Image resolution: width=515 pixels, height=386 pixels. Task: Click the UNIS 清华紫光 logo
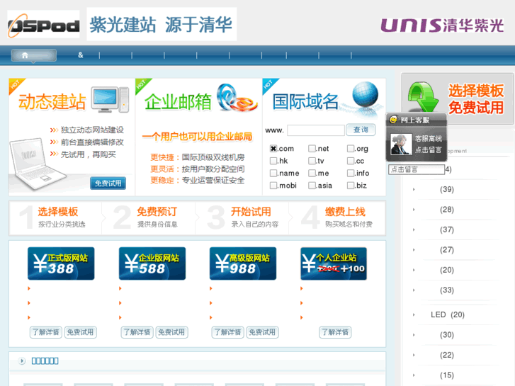point(442,25)
